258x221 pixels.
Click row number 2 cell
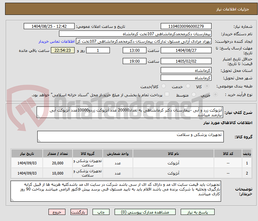pyautogui.click(x=247, y=173)
